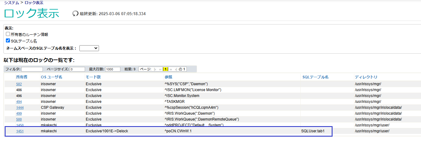Image resolution: width=421 pixels, height=141 pixels.
Task: Click ^IRIS.WorkQueue(":Daemon") reference cell
Action: tap(190, 113)
